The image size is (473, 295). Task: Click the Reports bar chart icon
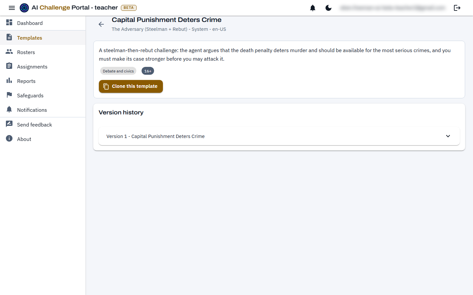click(x=9, y=81)
